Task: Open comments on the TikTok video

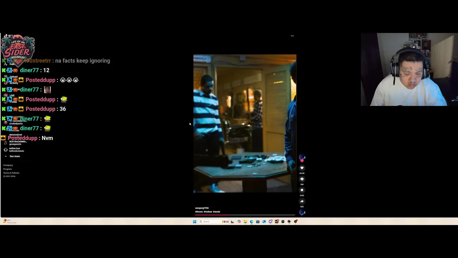Action: [302, 179]
